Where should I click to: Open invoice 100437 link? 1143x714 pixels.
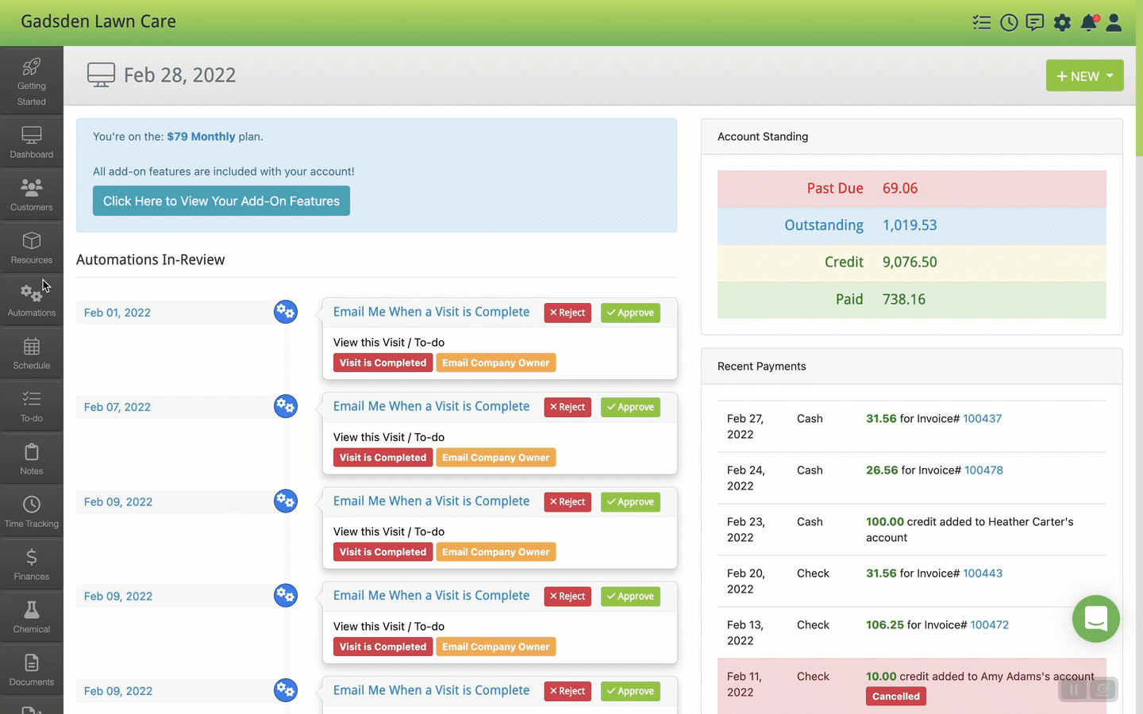[x=983, y=419]
